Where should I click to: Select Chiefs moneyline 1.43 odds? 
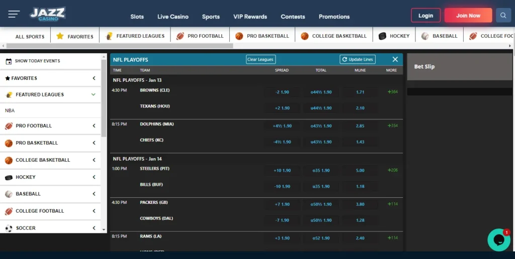pyautogui.click(x=360, y=142)
